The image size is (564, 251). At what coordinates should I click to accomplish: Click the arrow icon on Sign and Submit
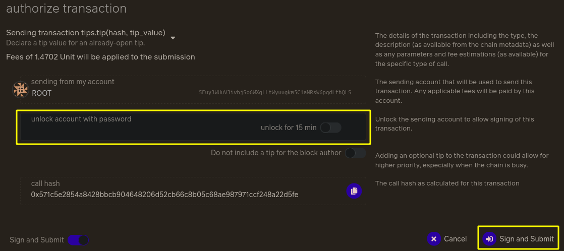(489, 239)
